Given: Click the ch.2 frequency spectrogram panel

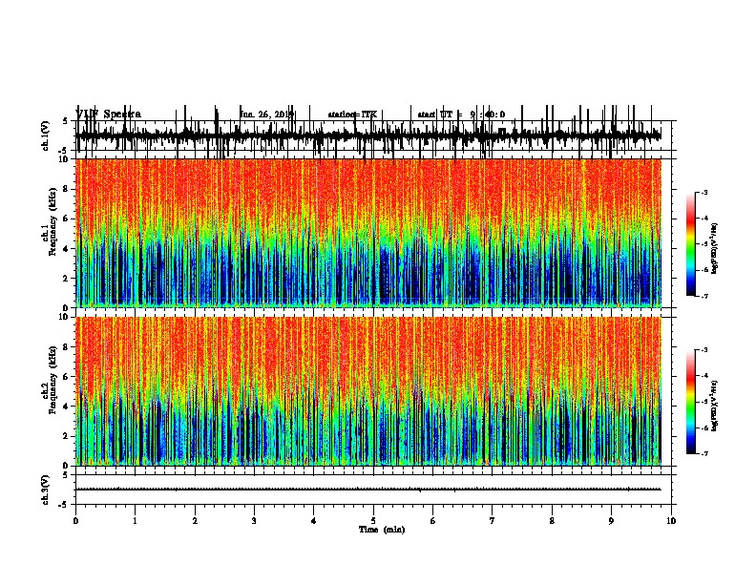Looking at the screenshot, I should click(x=368, y=391).
